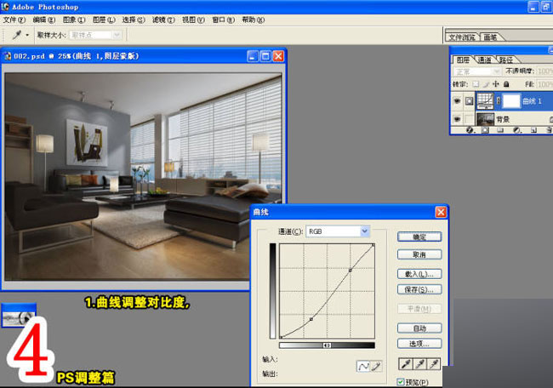Open the 图象(I) menu
The width and height of the screenshot is (553, 388).
[x=74, y=20]
